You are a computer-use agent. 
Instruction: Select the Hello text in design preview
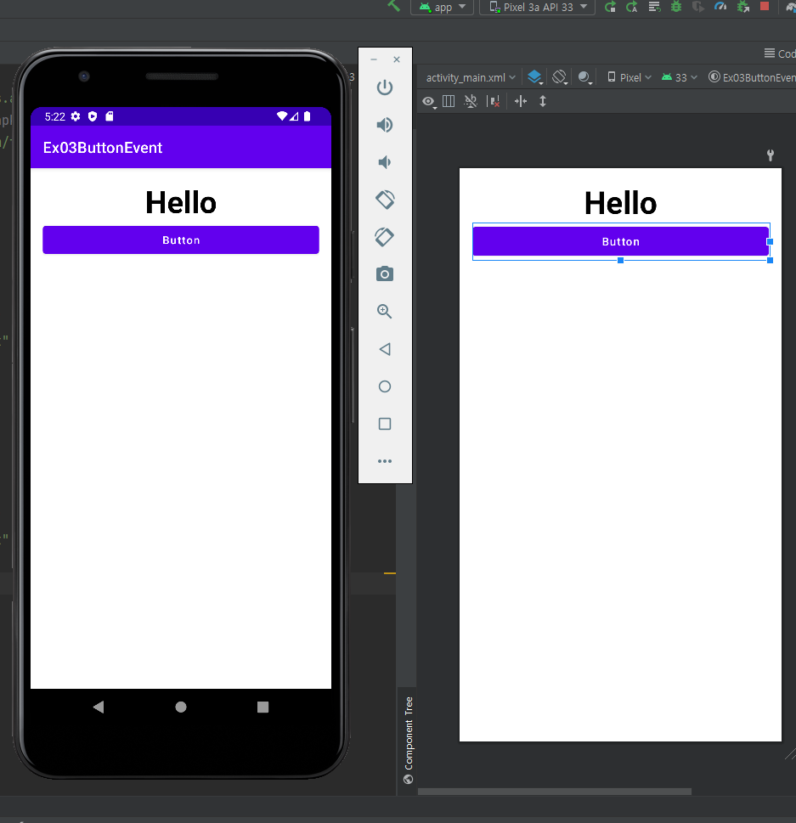click(620, 203)
